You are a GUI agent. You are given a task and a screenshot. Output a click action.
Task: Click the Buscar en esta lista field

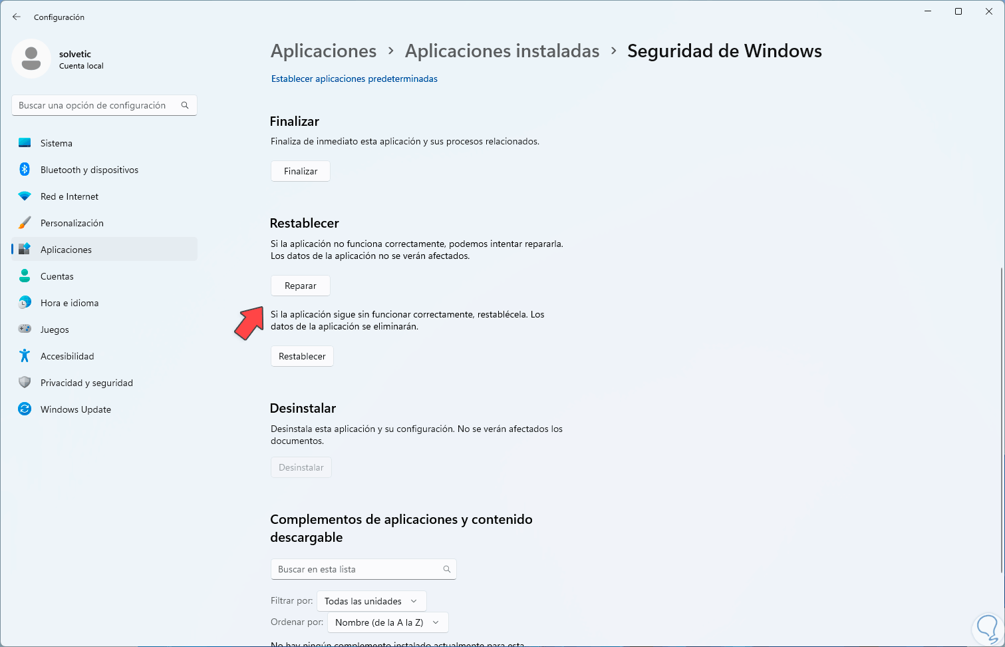tap(364, 569)
